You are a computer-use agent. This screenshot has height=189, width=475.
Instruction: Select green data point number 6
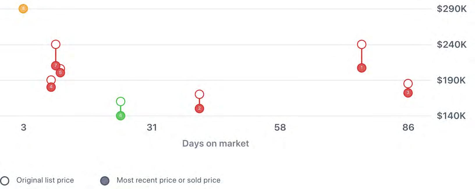120,116
